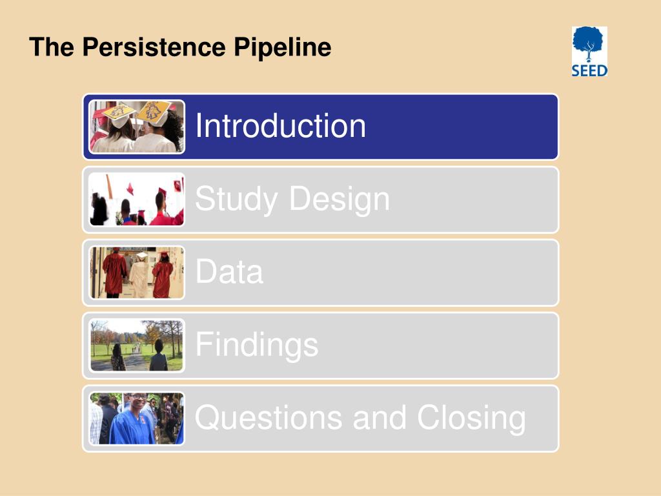The height and width of the screenshot is (496, 661).
Task: Click the Data text label
Action: 229,272
